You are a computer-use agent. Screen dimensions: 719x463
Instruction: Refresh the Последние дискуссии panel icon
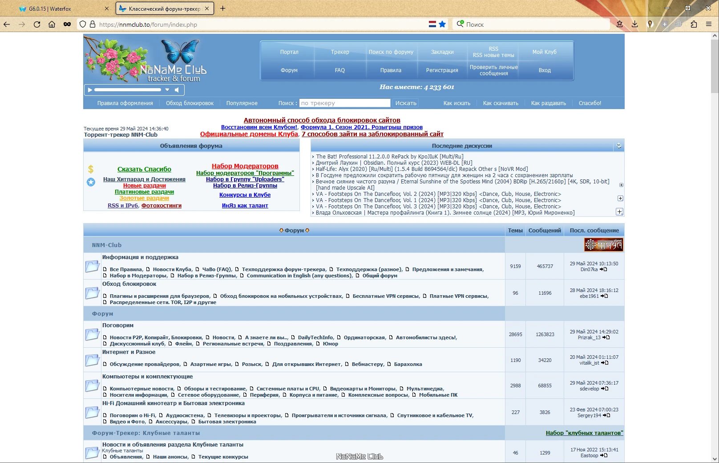[x=618, y=146]
